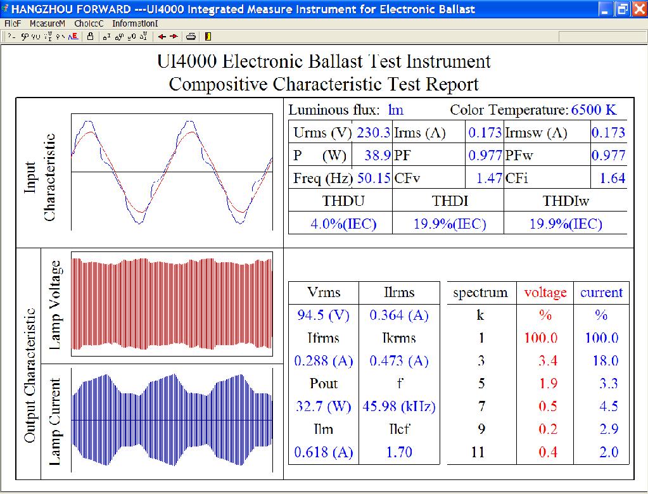Click the 5th harmonic current value '3.3'
Screen dimensions: 648x494
609,384
